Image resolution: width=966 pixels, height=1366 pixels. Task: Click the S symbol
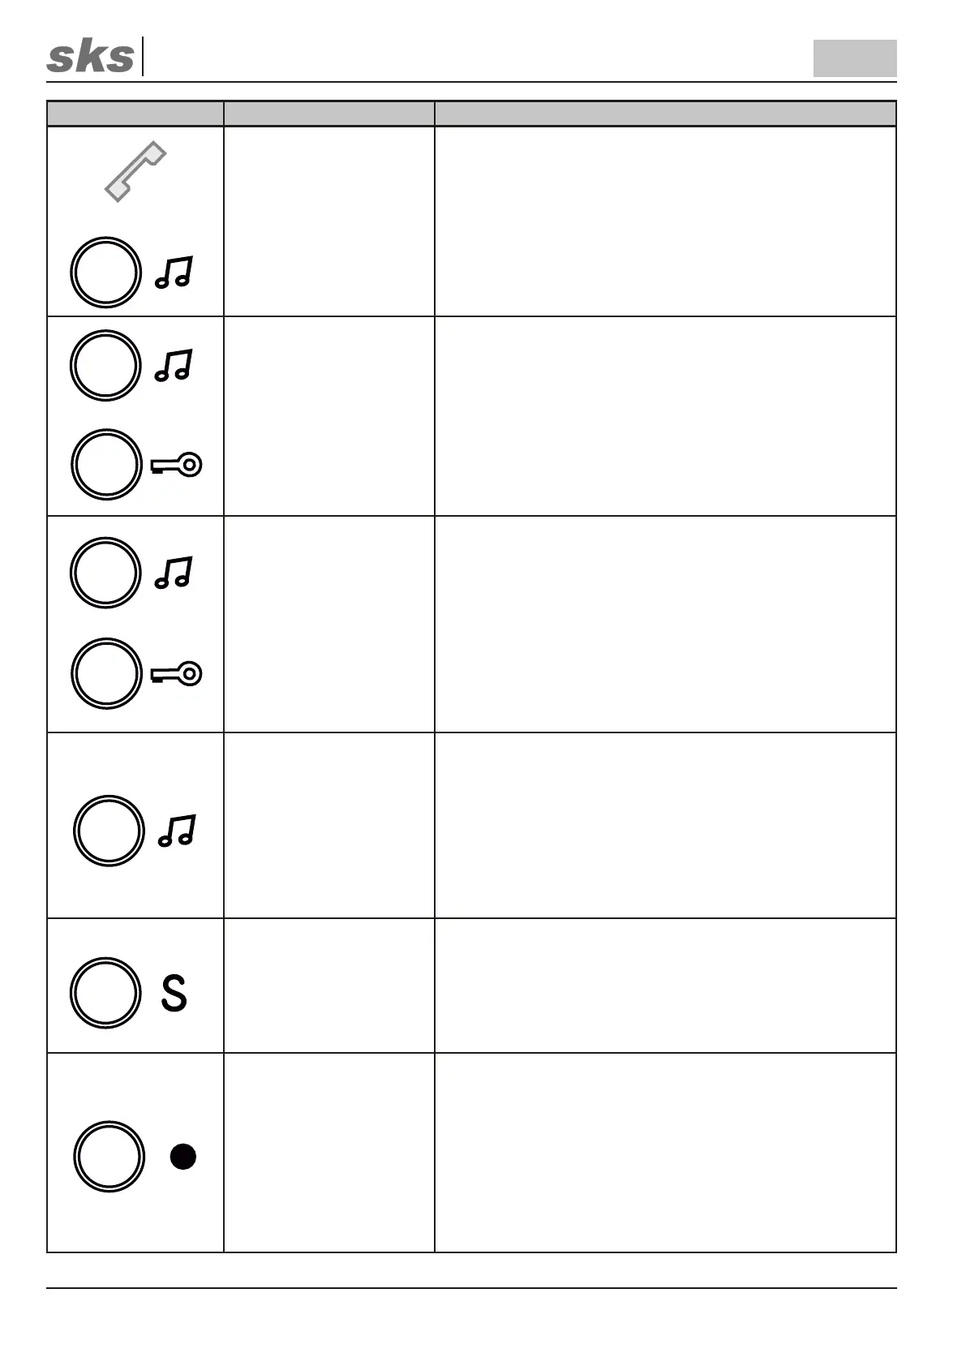click(174, 993)
